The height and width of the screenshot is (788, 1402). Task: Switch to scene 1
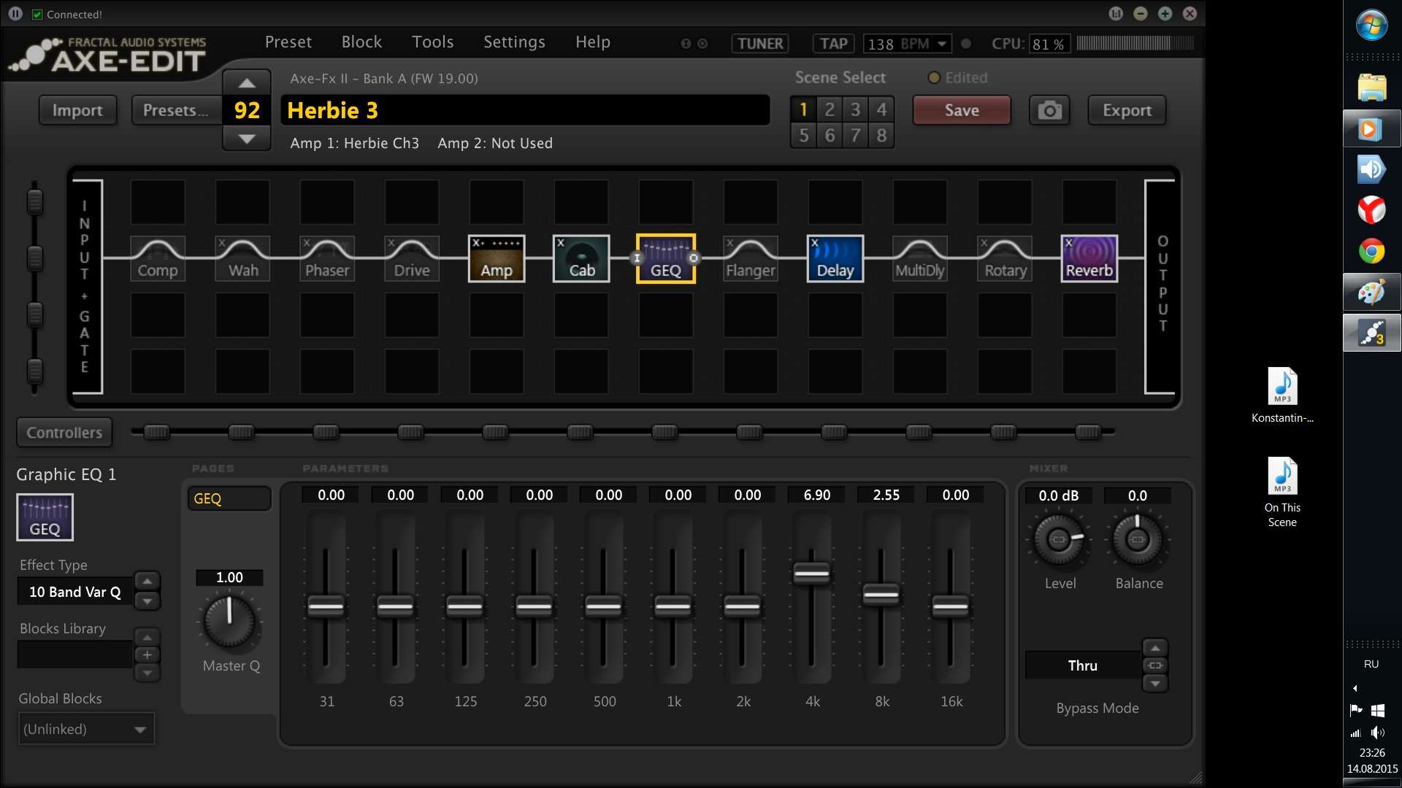[x=803, y=109]
